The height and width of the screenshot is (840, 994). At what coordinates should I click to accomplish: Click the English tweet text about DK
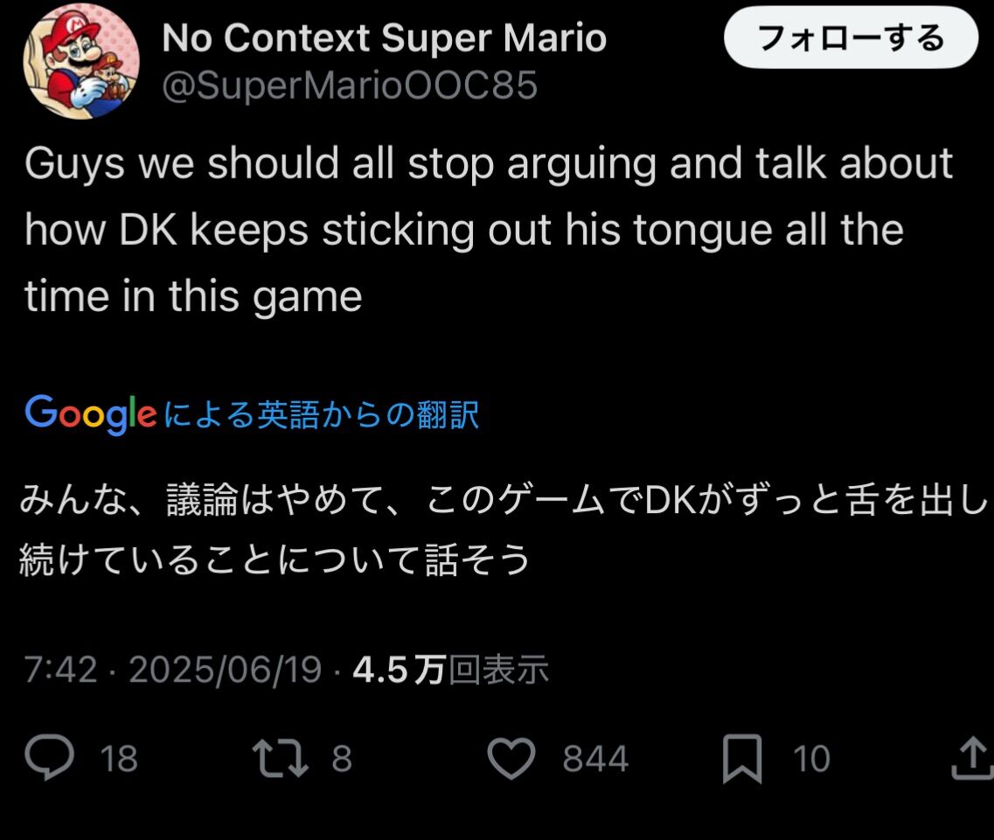pos(488,230)
